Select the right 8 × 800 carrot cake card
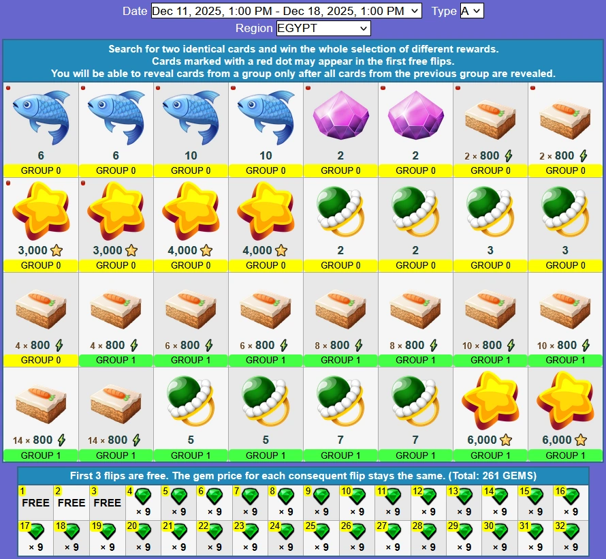 pyautogui.click(x=415, y=320)
